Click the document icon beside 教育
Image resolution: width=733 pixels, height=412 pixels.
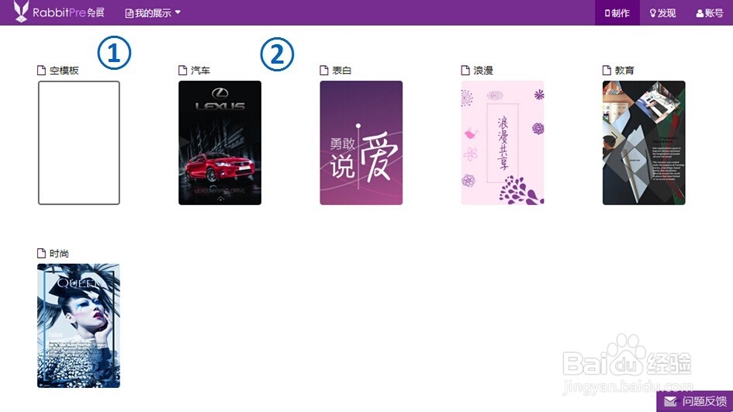pos(607,70)
